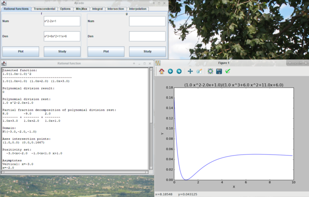
Task: Go back to previous plot view
Action: click(170, 71)
